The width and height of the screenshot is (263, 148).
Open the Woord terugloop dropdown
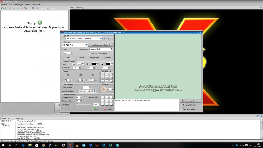pos(95,91)
